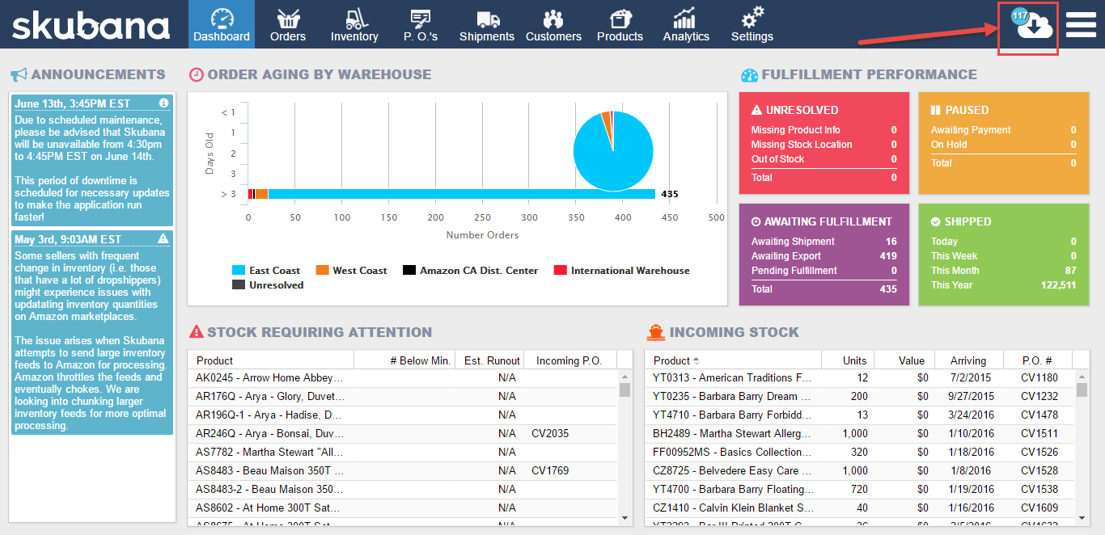
Task: Click the blue East Coast bar segment
Action: (x=461, y=194)
